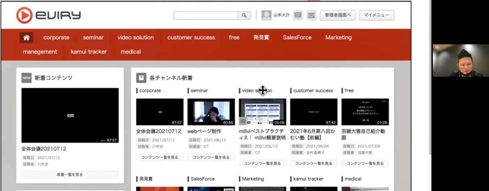Click inside the search input field
Image resolution: width=489 pixels, height=191 pixels.
pyautogui.click(x=206, y=15)
